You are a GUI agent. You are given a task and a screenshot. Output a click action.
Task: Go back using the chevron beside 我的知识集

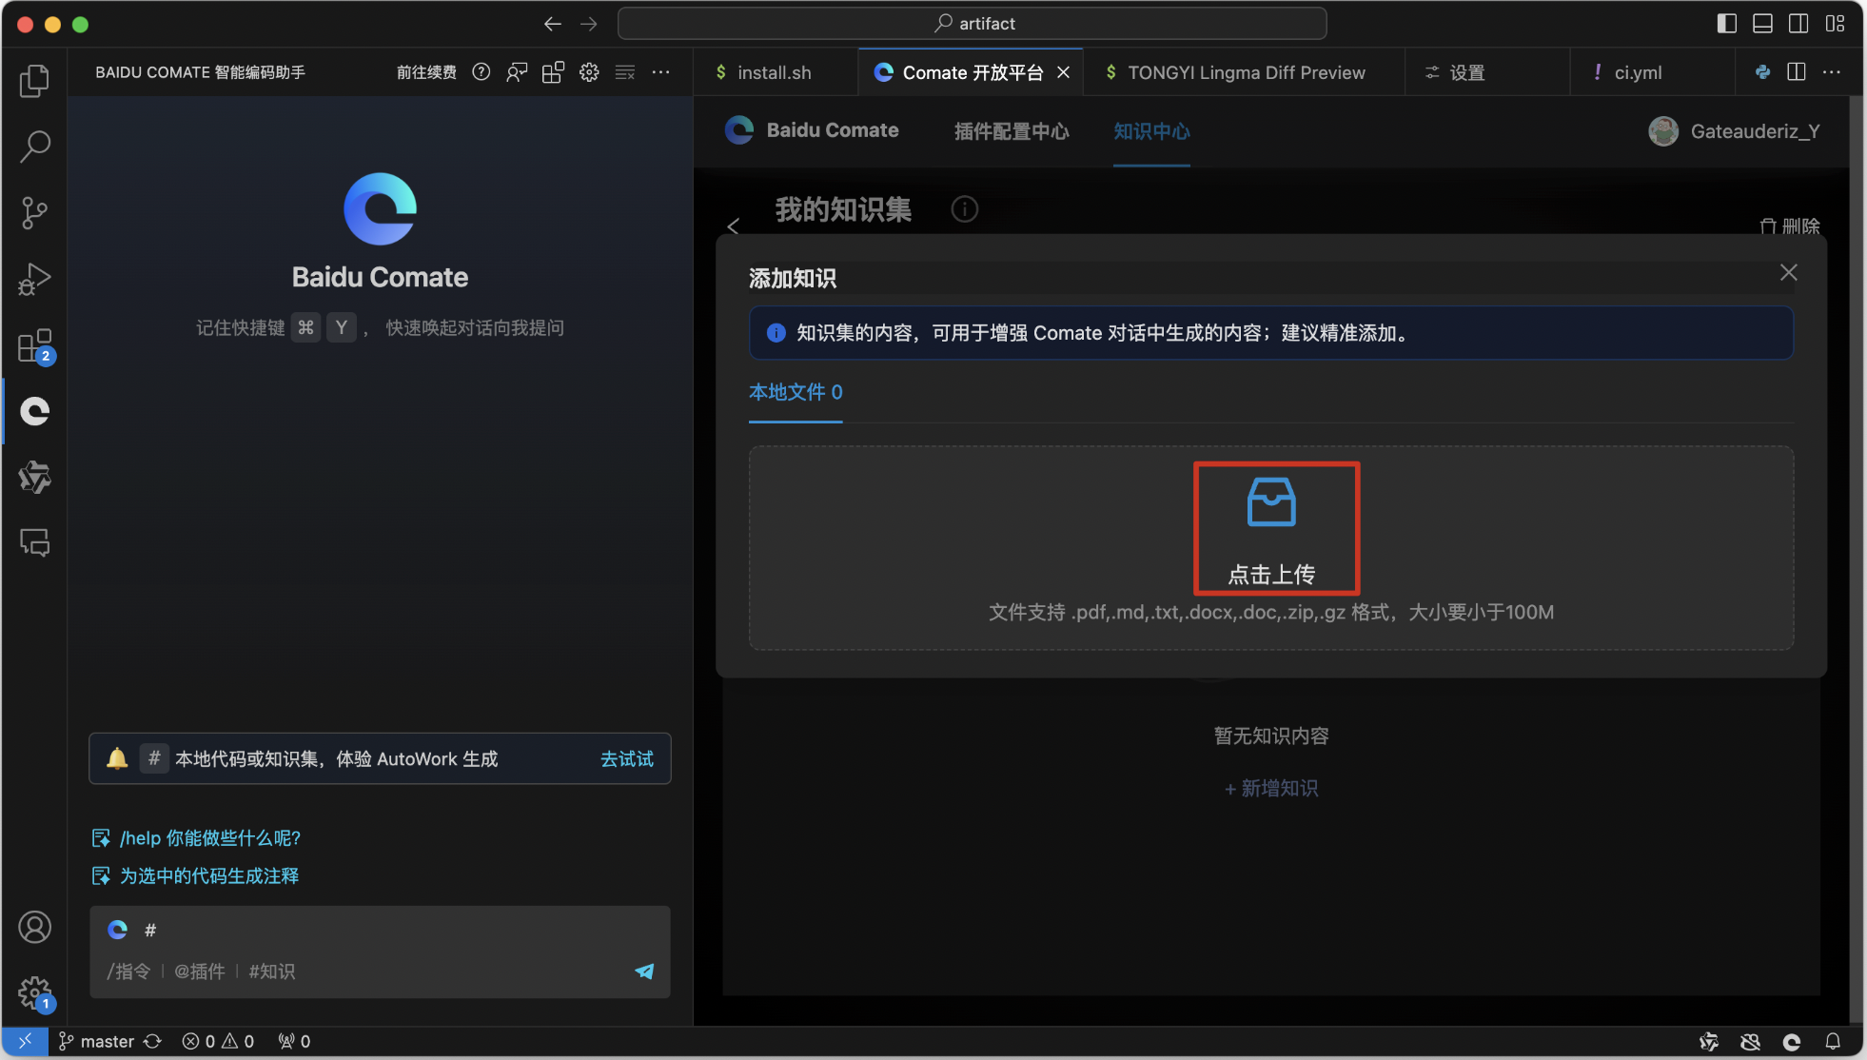[x=733, y=226]
